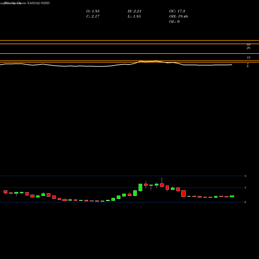Click the 9 label on lower price axis
This screenshot has width=259, height=259.
click(x=245, y=176)
